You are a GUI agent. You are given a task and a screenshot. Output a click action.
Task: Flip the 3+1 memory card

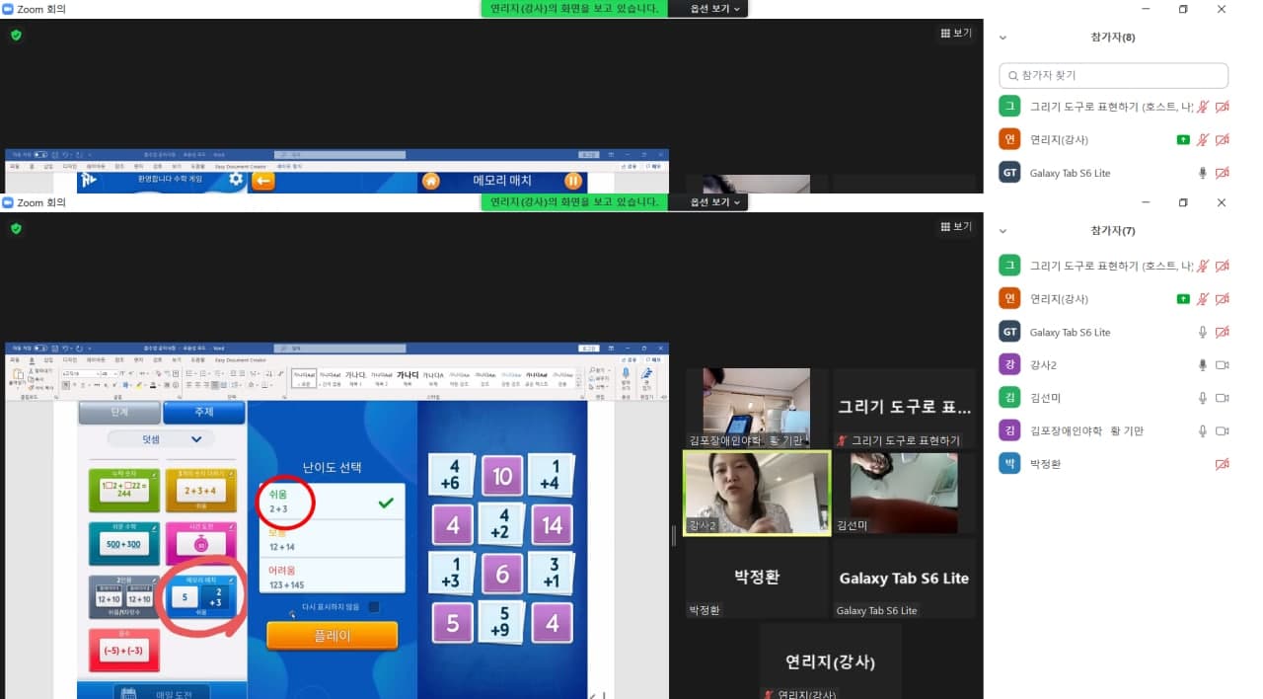click(551, 573)
